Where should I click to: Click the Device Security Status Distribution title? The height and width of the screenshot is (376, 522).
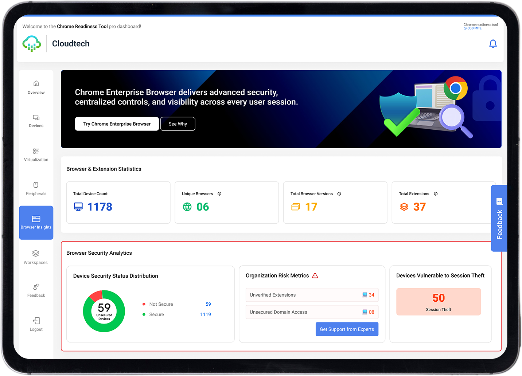(116, 276)
